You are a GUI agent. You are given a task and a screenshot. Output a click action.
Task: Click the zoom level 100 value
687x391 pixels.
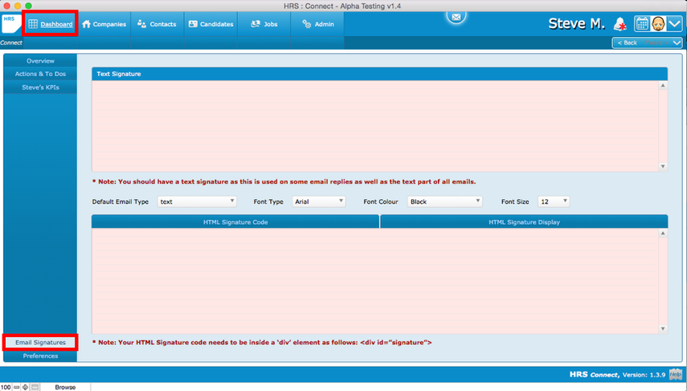point(6,387)
